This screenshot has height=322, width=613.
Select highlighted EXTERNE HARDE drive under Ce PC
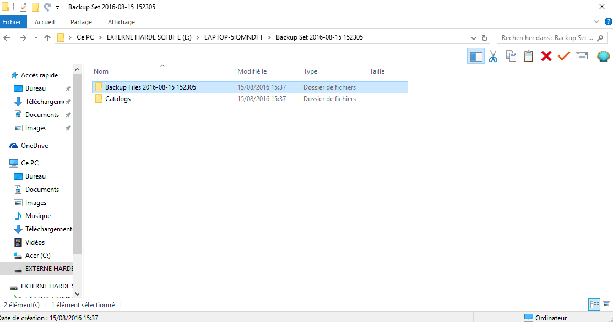point(36,269)
